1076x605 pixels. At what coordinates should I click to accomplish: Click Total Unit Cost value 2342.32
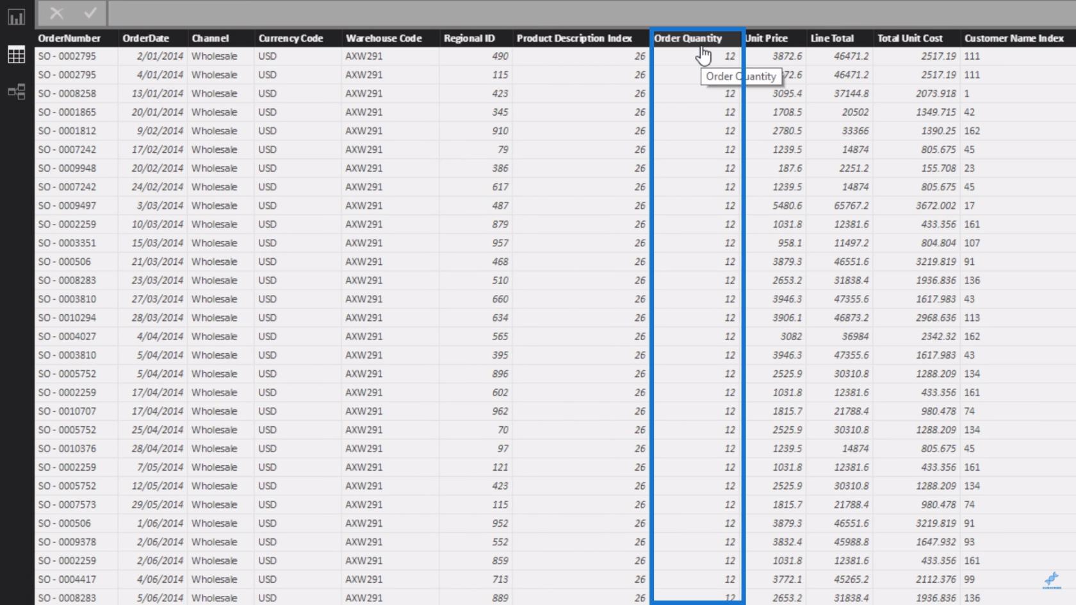[938, 337]
